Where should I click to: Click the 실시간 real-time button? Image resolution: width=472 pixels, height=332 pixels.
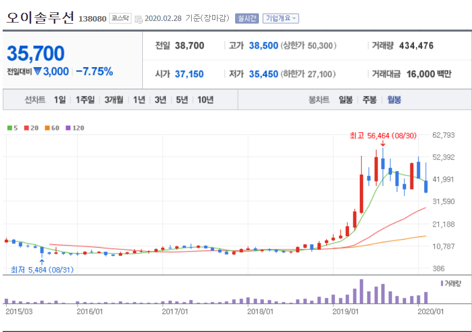(x=247, y=18)
